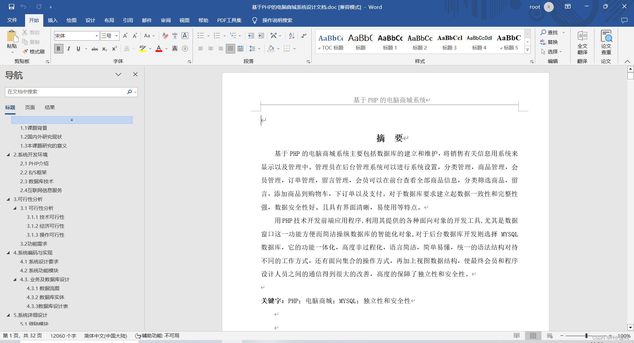Switch to the 插入 (Insert) tab
634x343 pixels.
tap(53, 20)
